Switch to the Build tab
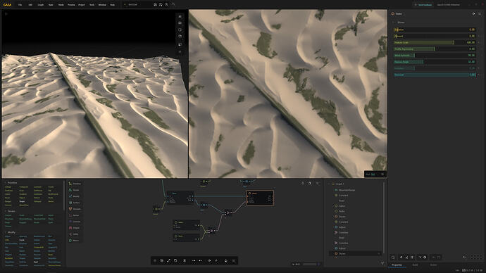486x273 pixels. [x=415, y=265]
